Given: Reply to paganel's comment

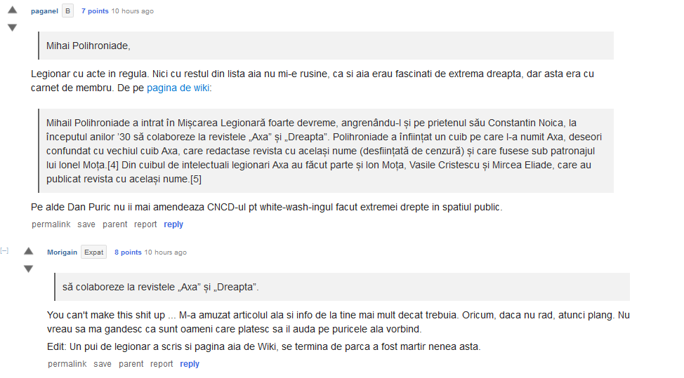Looking at the screenshot, I should 173,224.
